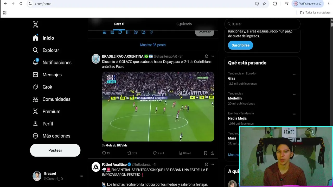Open more options on Fútbol Analítico post
This screenshot has height=187, width=333.
point(212,164)
